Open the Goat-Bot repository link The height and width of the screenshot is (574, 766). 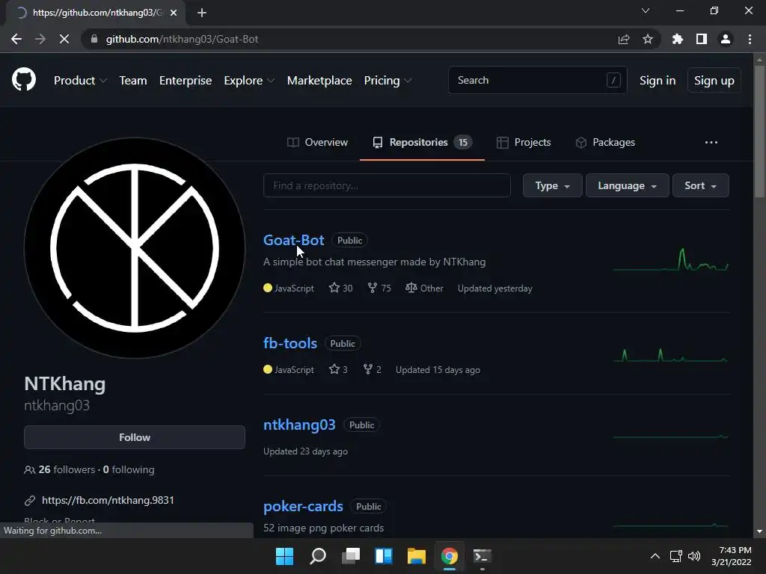click(x=293, y=240)
